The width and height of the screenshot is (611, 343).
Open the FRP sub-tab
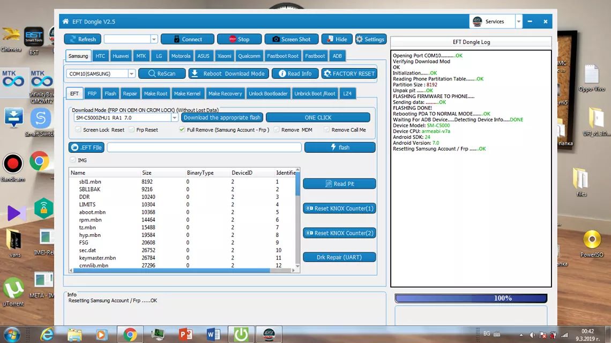point(92,94)
